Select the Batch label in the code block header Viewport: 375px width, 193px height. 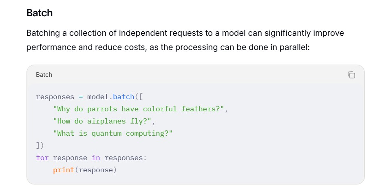click(44, 75)
